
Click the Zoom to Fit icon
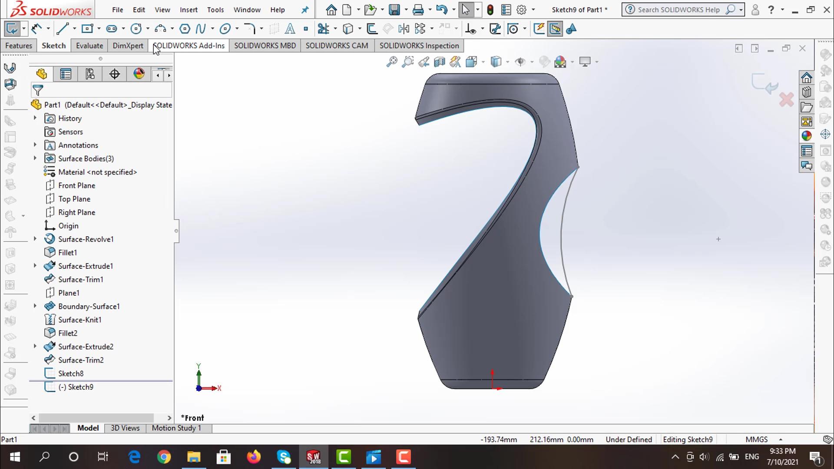pos(391,62)
